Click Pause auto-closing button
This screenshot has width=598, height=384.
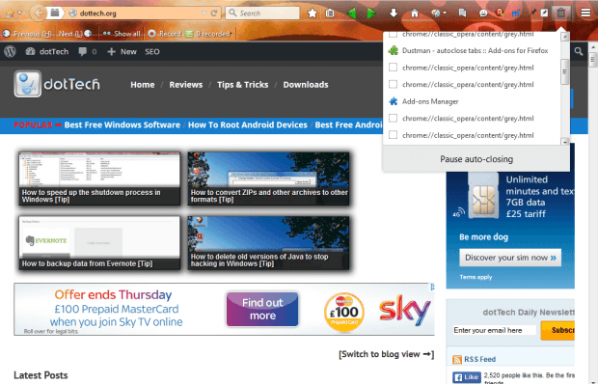pyautogui.click(x=476, y=159)
